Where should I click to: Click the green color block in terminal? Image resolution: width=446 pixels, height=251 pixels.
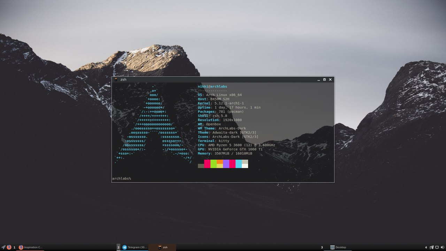(x=214, y=164)
